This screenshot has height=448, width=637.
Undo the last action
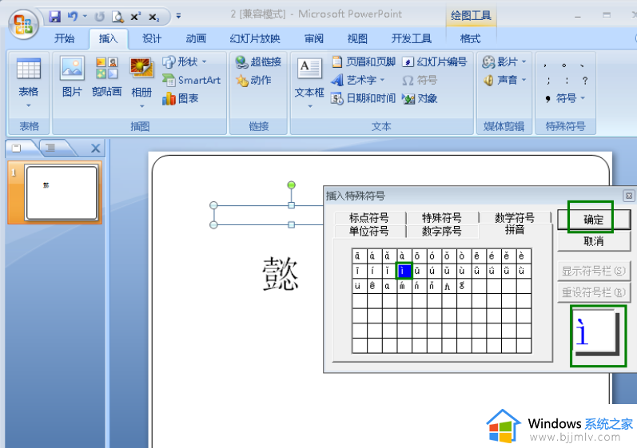72,17
